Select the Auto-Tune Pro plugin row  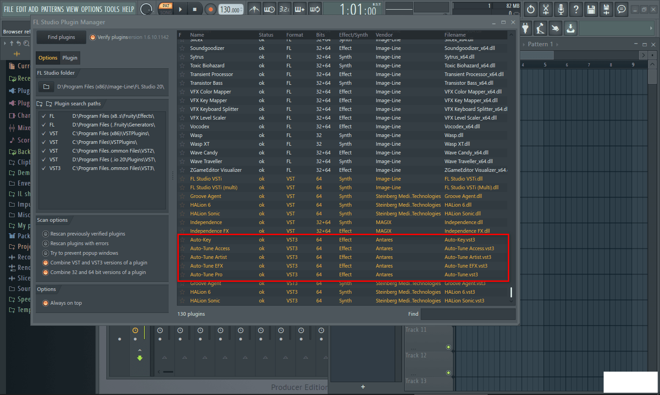(343, 274)
